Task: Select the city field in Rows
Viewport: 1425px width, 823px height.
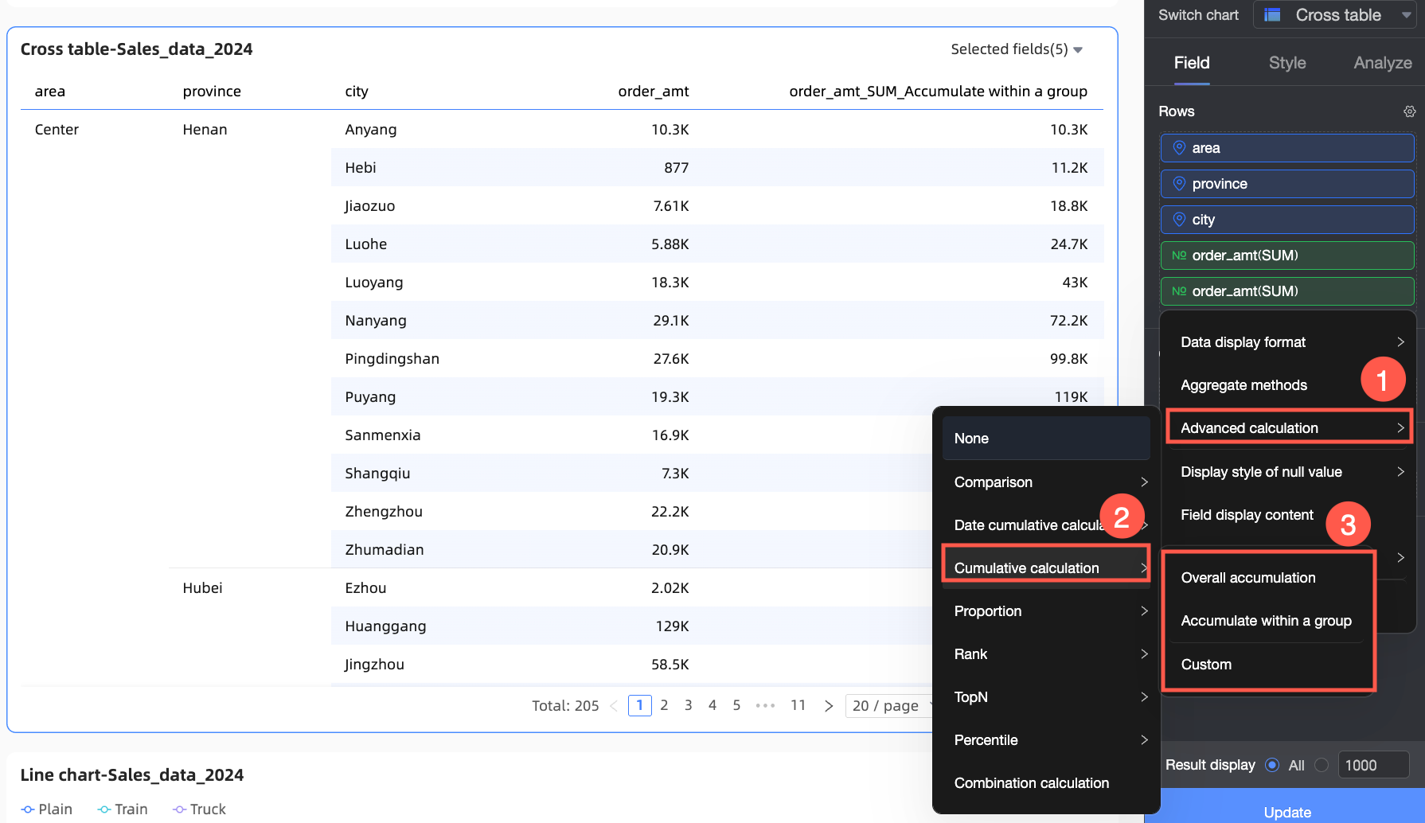Action: point(1287,220)
